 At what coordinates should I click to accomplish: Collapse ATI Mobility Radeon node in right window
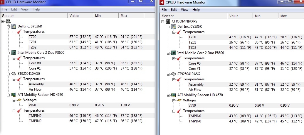[168, 95]
